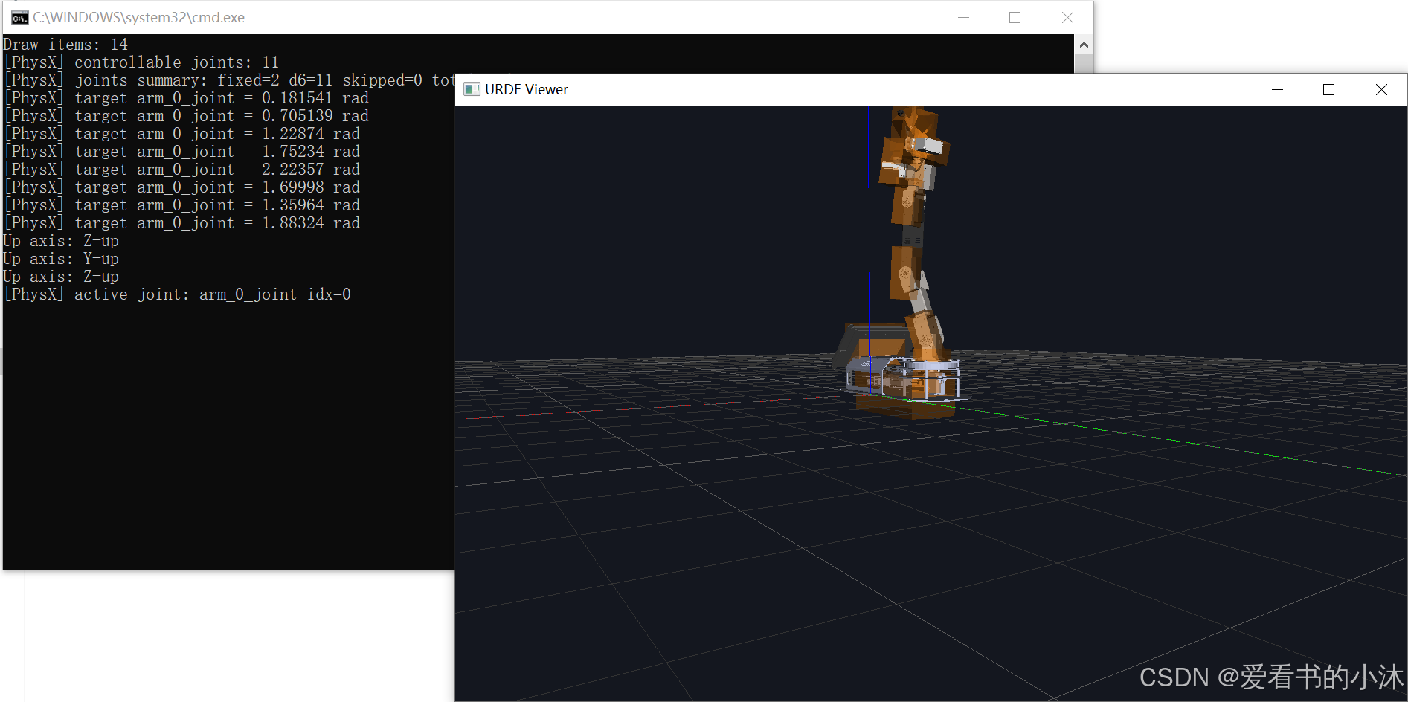Close the URDF Viewer window
1408x702 pixels.
click(x=1381, y=89)
